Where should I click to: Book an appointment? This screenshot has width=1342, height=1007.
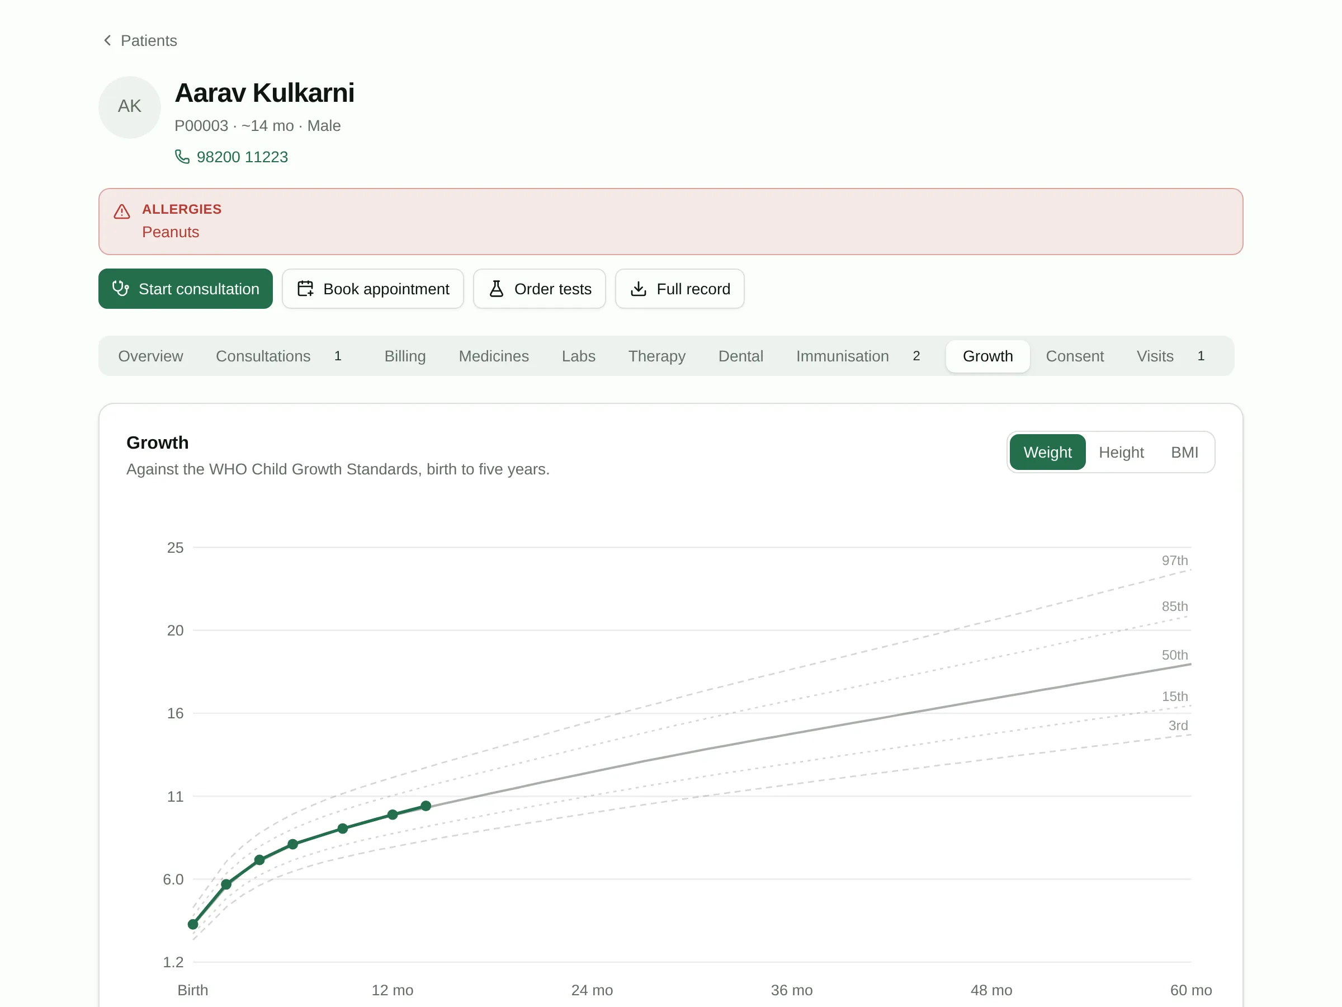[x=372, y=288]
